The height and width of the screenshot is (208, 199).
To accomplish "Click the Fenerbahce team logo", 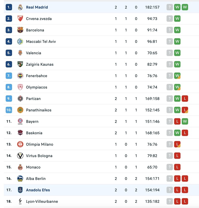I will 20,76.
